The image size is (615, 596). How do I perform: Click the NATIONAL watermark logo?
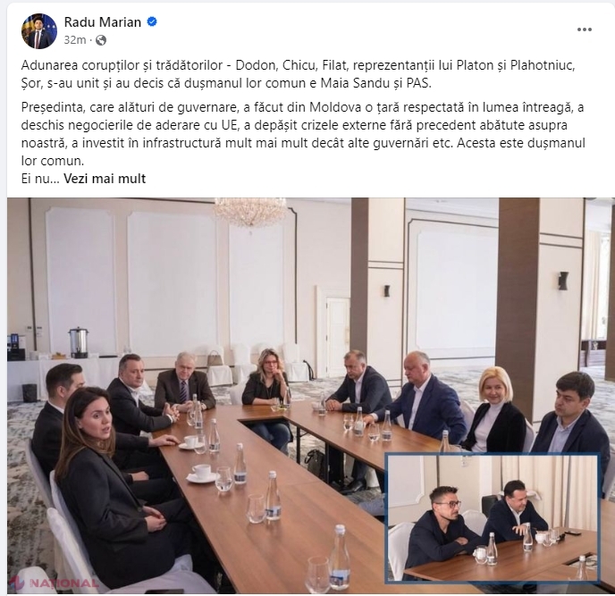55,583
